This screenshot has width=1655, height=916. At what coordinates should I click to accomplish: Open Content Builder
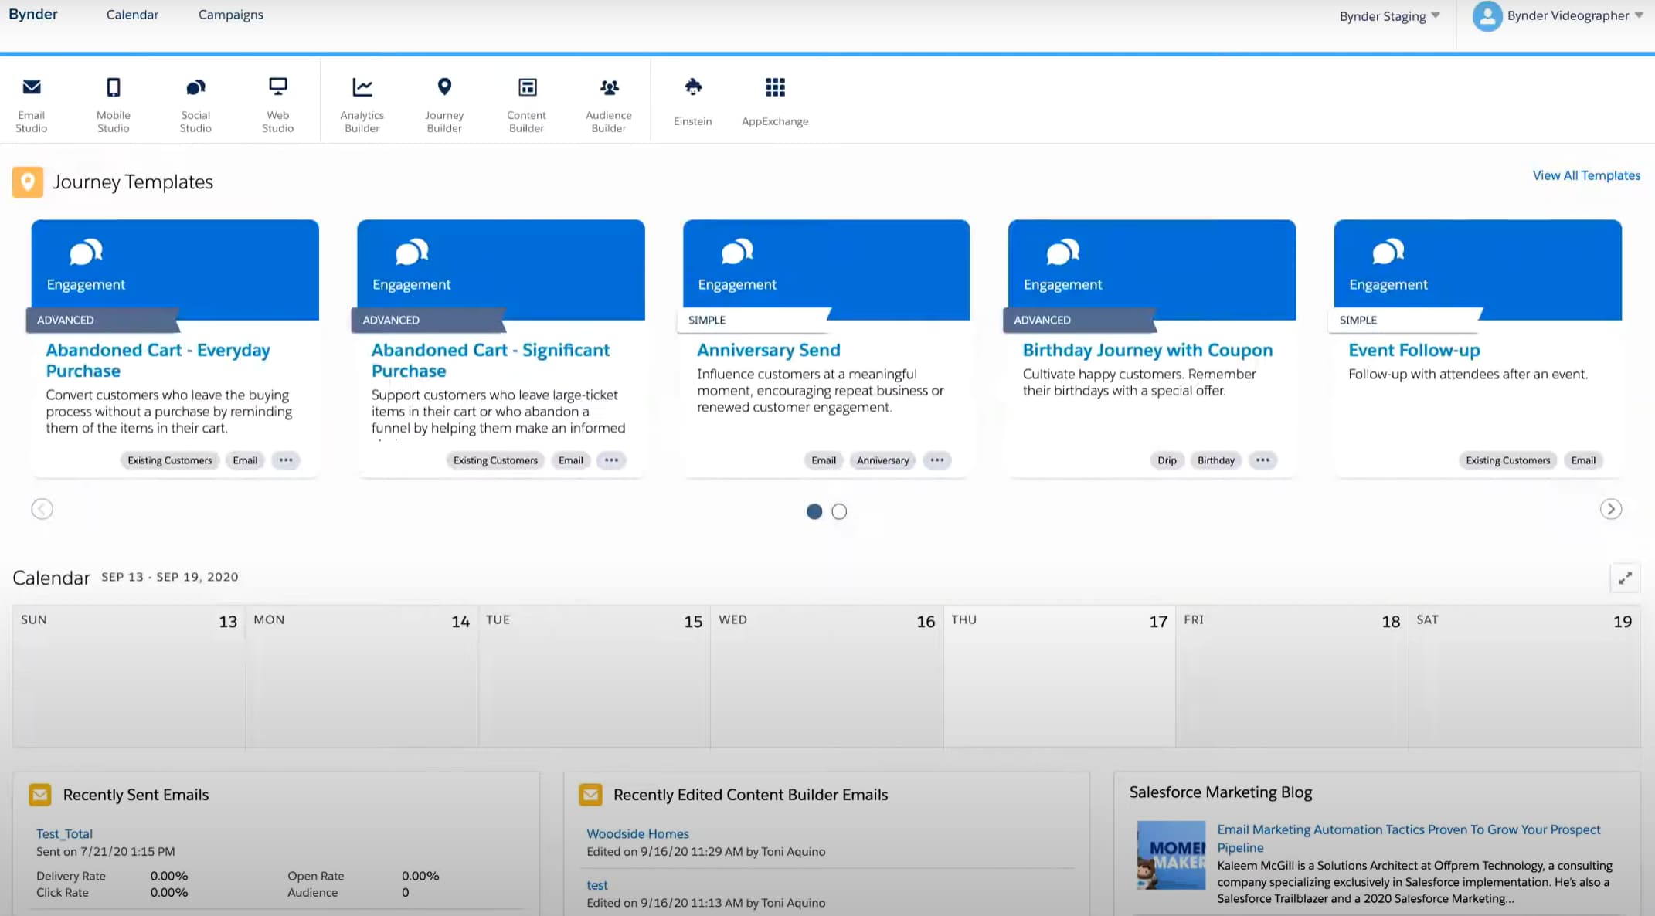[526, 103]
